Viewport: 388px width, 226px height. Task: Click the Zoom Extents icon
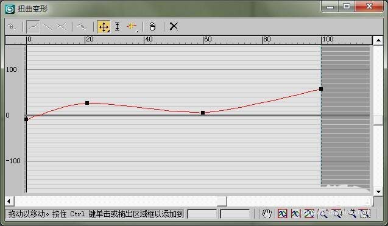point(283,213)
